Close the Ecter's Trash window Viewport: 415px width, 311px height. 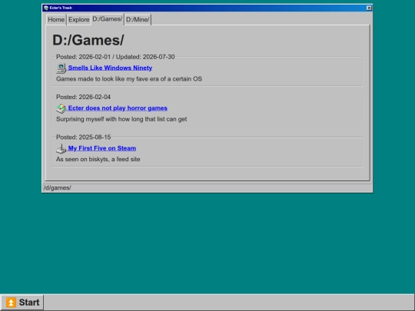(x=369, y=8)
